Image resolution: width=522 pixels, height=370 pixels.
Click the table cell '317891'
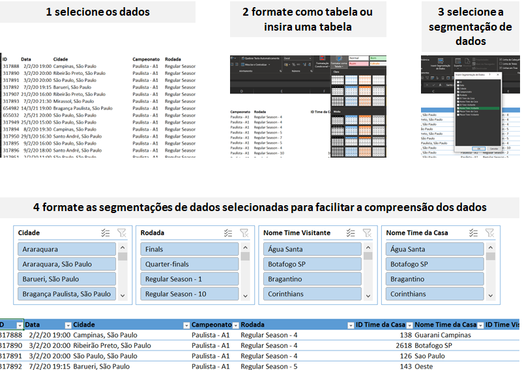point(11,356)
